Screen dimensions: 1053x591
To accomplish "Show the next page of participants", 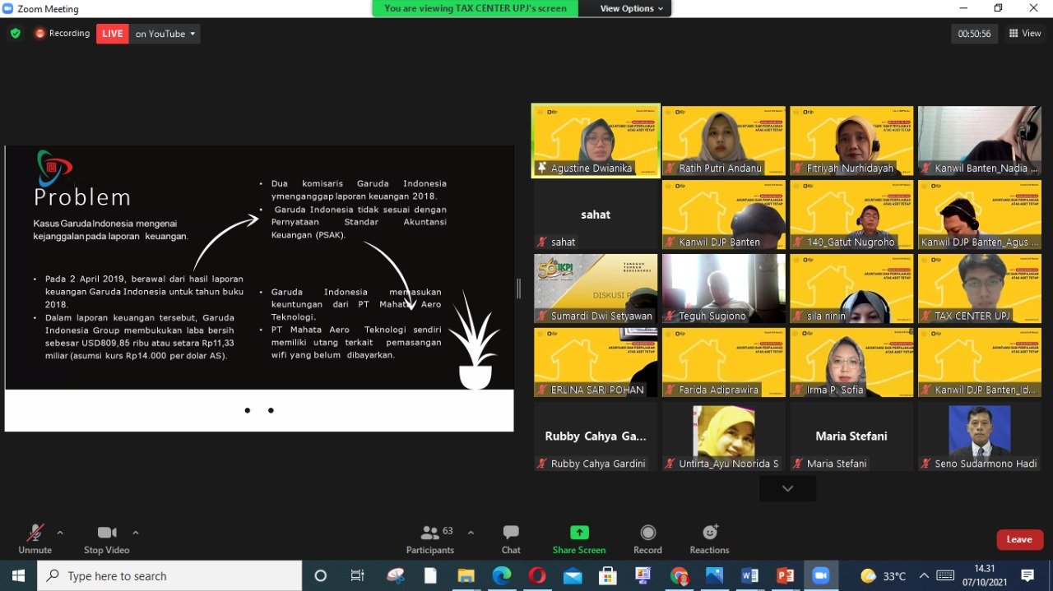I will (787, 488).
